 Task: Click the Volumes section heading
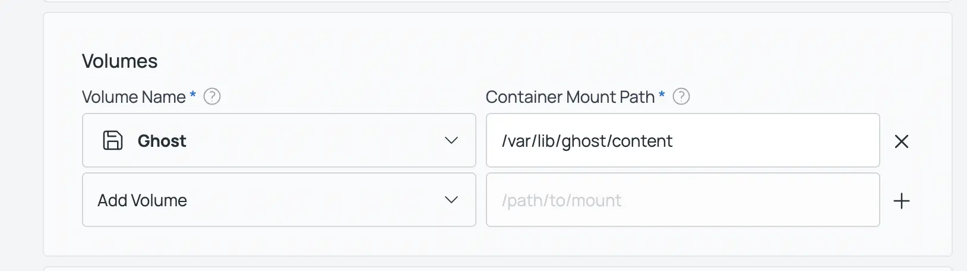119,61
